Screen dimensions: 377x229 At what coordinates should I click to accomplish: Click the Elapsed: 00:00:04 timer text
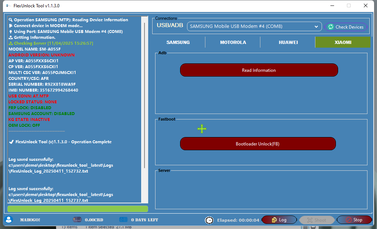tap(238, 220)
